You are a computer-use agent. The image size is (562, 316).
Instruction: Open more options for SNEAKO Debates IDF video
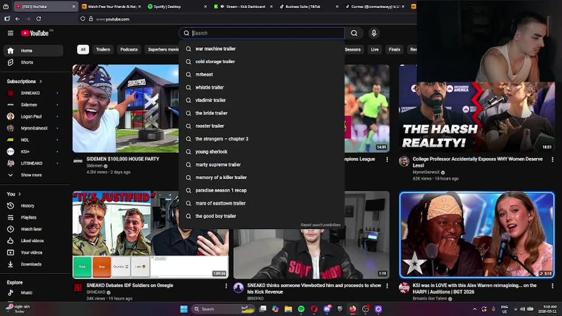point(226,286)
